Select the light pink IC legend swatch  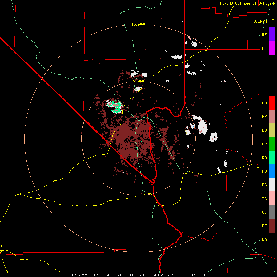tap(272, 199)
